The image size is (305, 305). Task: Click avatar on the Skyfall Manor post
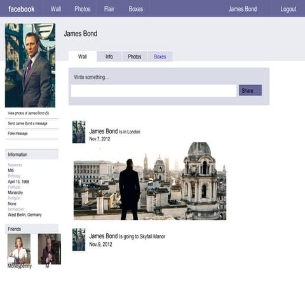[x=79, y=240]
